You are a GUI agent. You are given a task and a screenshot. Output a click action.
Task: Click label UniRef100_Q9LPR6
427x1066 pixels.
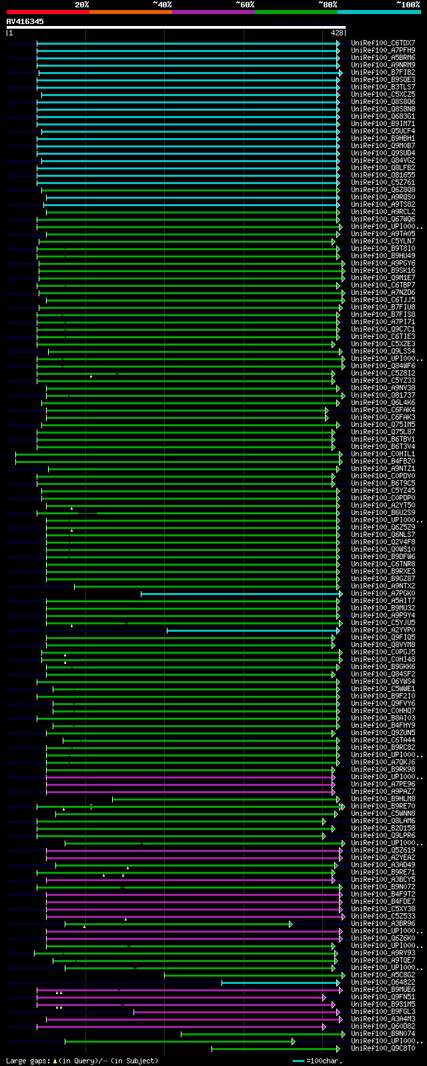click(383, 836)
